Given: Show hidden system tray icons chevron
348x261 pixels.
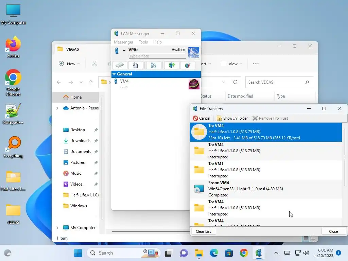Looking at the screenshot, I should pyautogui.click(x=276, y=253).
